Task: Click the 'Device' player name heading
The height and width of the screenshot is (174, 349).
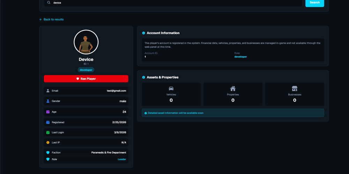Action: click(86, 60)
